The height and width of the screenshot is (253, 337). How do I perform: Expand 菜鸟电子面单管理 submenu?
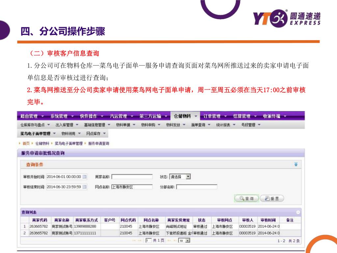point(38,134)
